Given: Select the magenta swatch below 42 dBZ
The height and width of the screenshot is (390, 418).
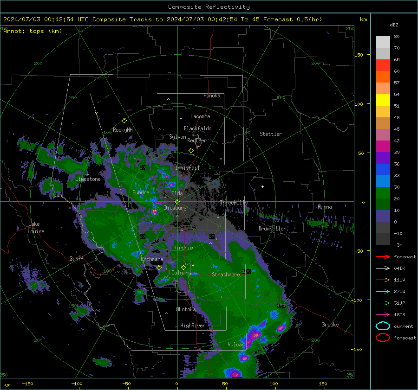Looking at the screenshot, I should pyautogui.click(x=383, y=147).
